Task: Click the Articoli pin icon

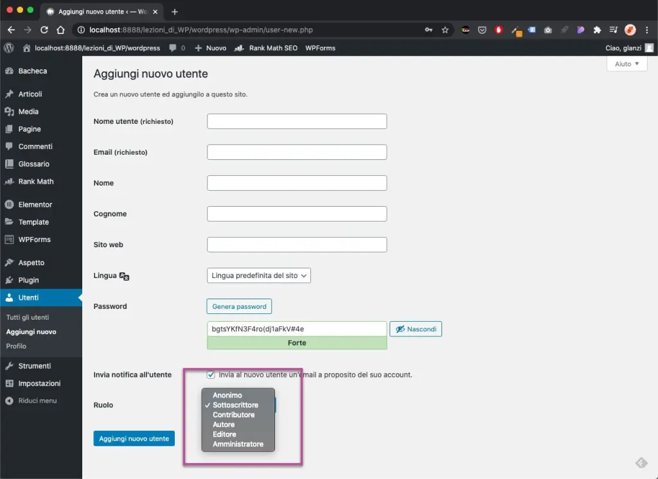Action: (x=9, y=94)
